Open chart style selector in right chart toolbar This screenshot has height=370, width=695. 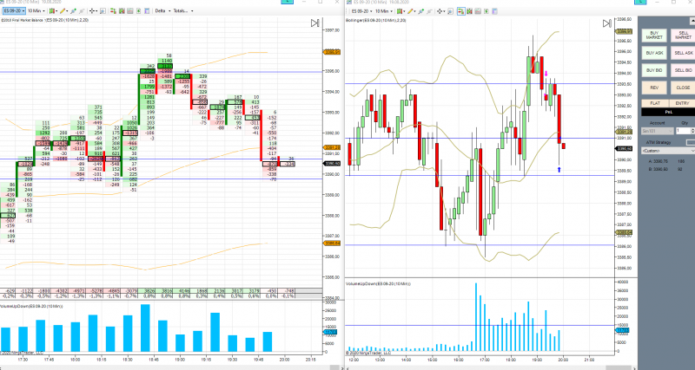coord(401,11)
